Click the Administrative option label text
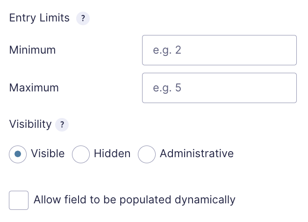This screenshot has height=222, width=308. [x=197, y=153]
